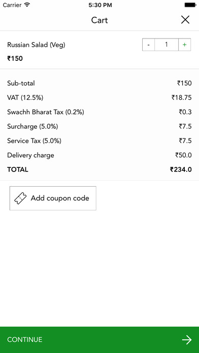Tap the coupon ticket icon
Image resolution: width=199 pixels, height=353 pixels.
pos(20,198)
